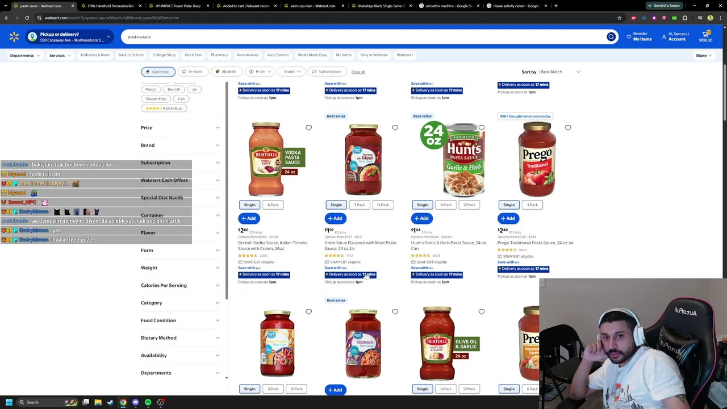Image resolution: width=727 pixels, height=409 pixels.
Task: Expand the Form filter section
Action: click(x=181, y=251)
